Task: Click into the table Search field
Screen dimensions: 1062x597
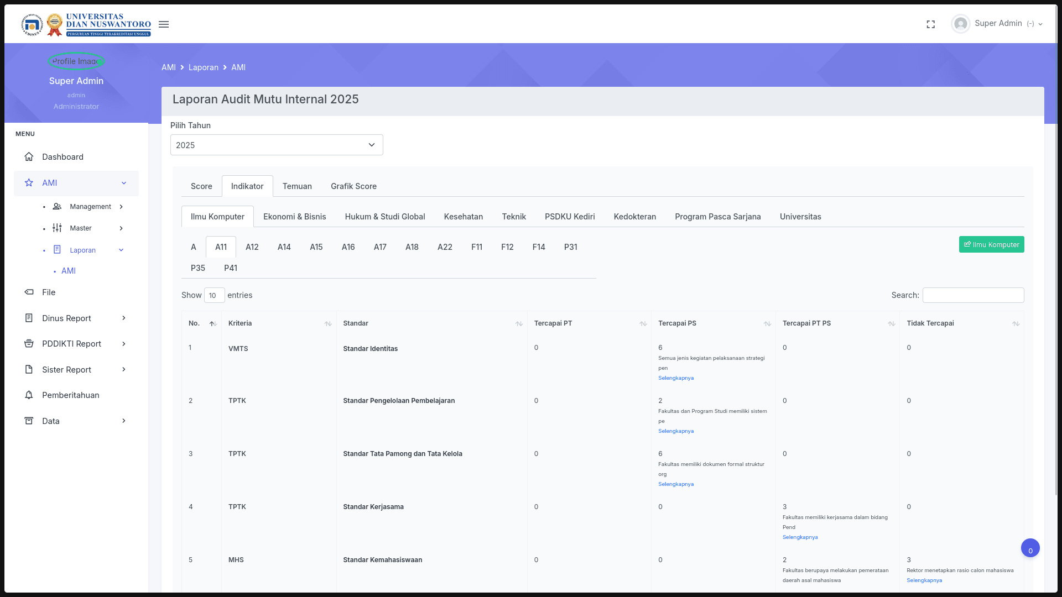Action: pos(973,295)
